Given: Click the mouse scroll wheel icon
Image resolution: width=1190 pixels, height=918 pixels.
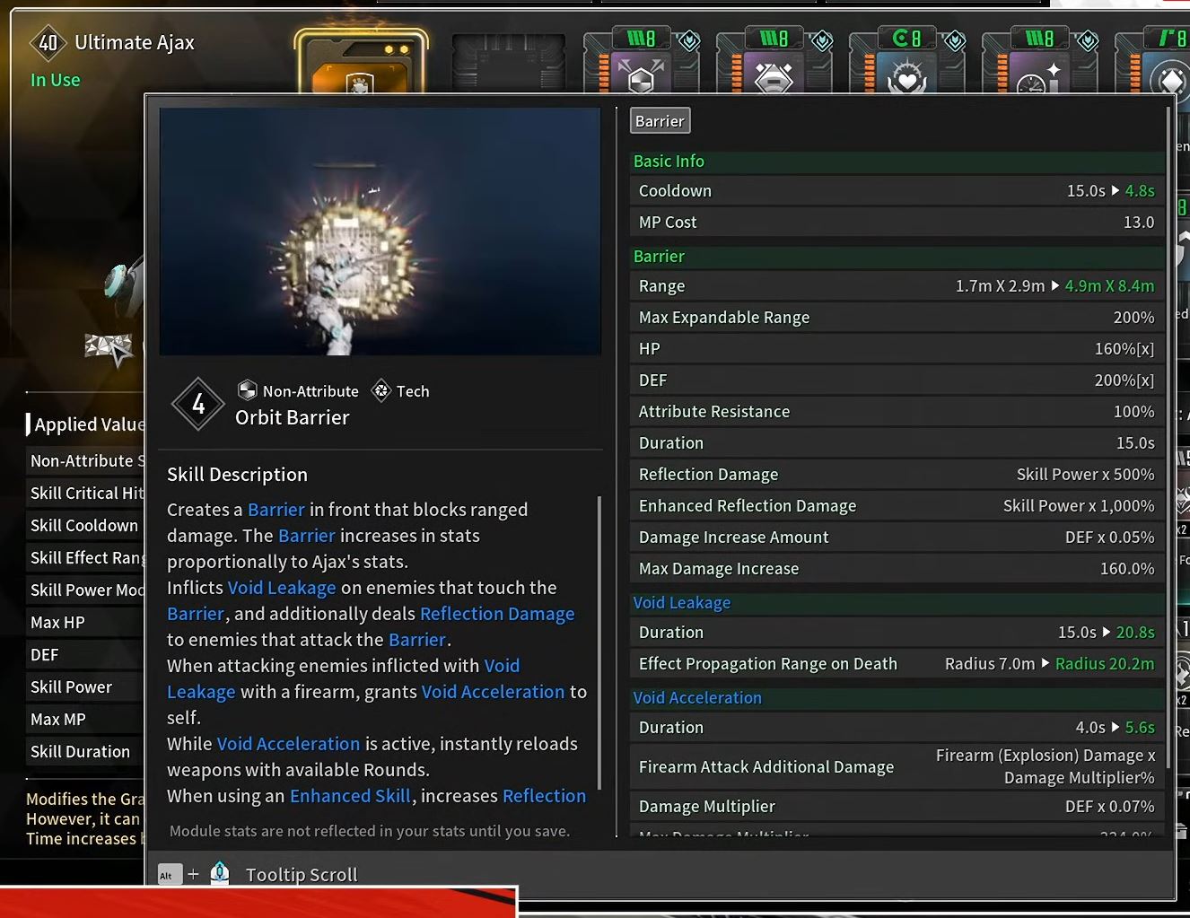Looking at the screenshot, I should click(x=220, y=873).
